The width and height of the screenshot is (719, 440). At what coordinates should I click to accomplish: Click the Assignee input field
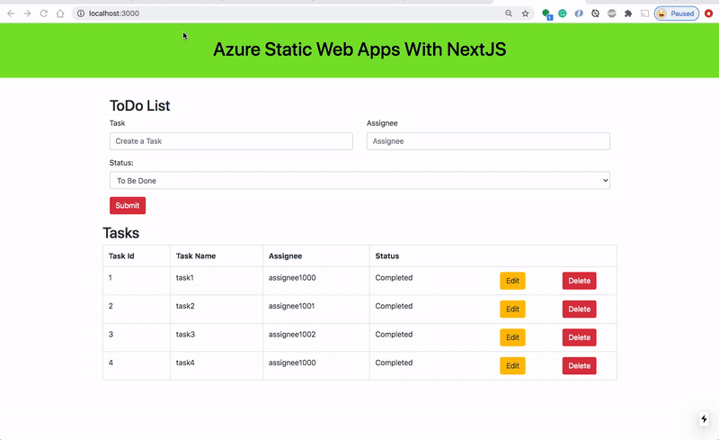(488, 141)
